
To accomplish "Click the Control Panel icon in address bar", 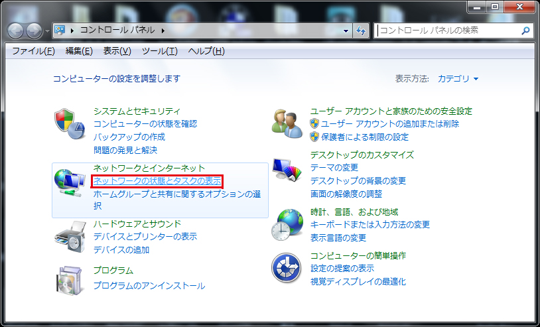I will click(60, 31).
